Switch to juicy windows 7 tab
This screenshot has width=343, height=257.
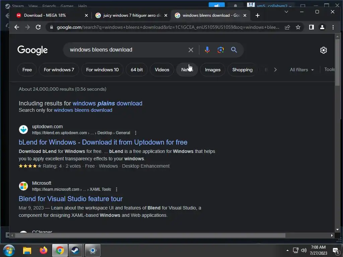tap(131, 15)
